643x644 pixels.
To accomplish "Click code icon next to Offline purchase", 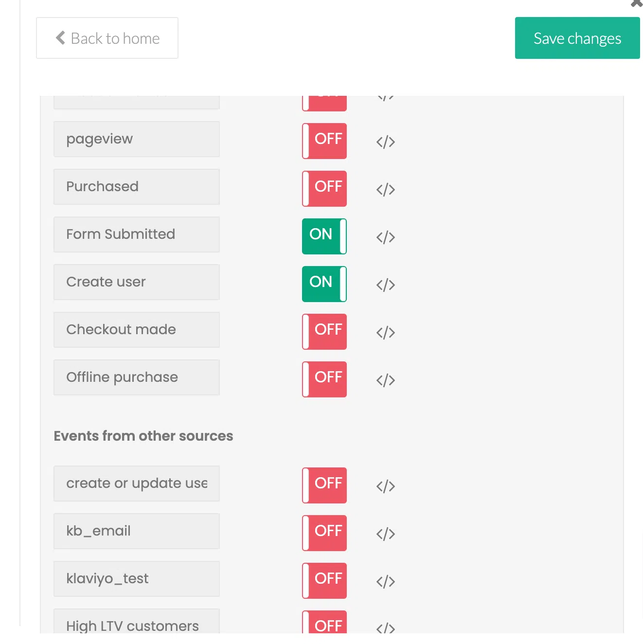I will pos(385,380).
